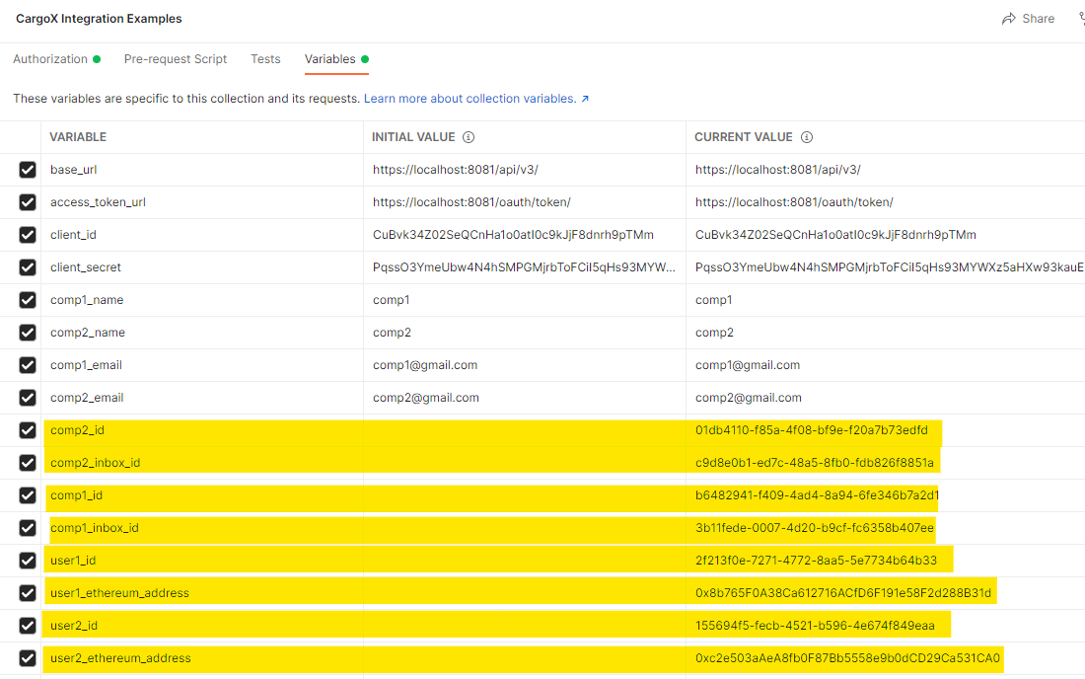Viewport: 1085px width, 679px height.
Task: Uncheck the base_url variable checkbox
Action: 28,170
